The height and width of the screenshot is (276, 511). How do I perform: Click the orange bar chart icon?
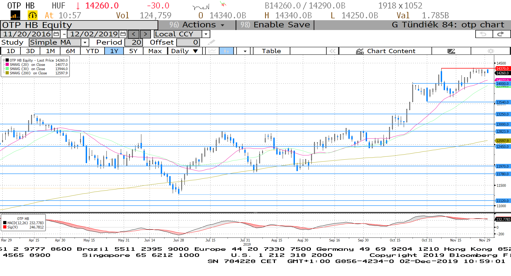click(x=15, y=15)
